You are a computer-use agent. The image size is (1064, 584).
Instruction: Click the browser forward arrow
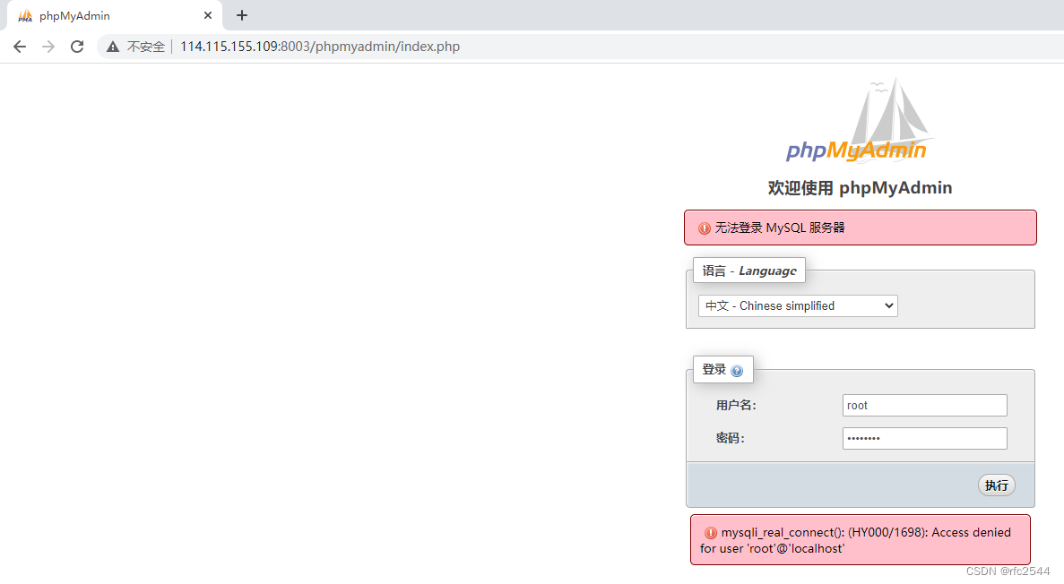click(x=48, y=47)
